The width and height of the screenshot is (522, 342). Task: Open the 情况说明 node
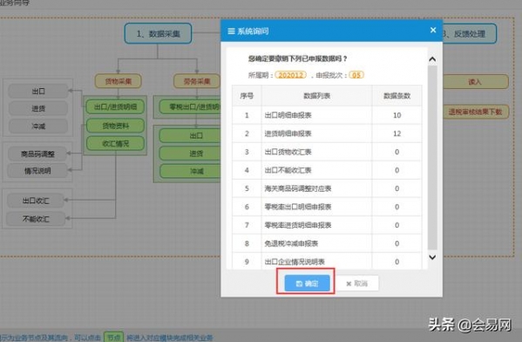(37, 171)
